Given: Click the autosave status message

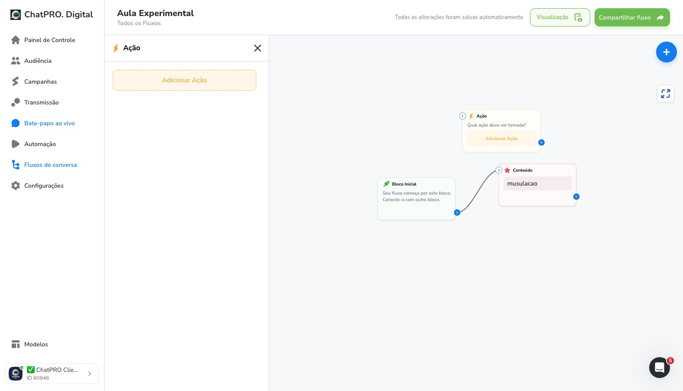Looking at the screenshot, I should pos(459,17).
